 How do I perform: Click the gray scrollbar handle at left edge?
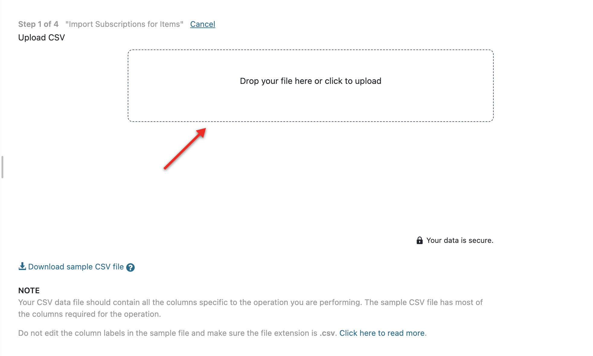(2, 167)
